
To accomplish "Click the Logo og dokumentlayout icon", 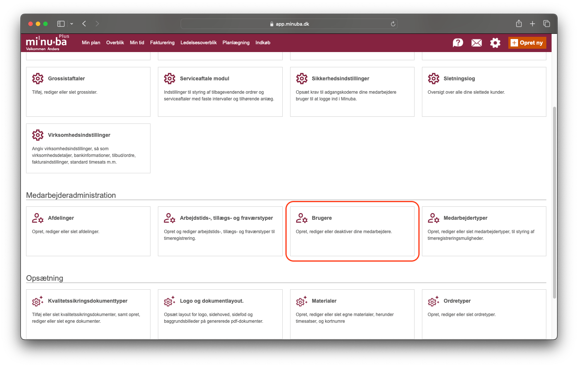I will coord(169,301).
